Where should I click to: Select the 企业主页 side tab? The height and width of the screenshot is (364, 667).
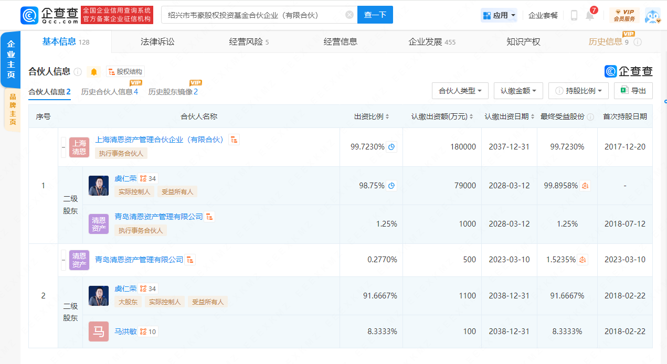[x=10, y=59]
